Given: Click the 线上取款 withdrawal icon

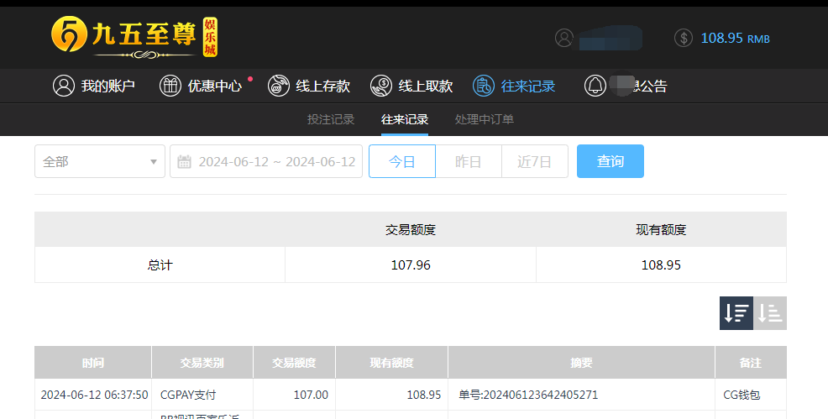Looking at the screenshot, I should pyautogui.click(x=381, y=86).
